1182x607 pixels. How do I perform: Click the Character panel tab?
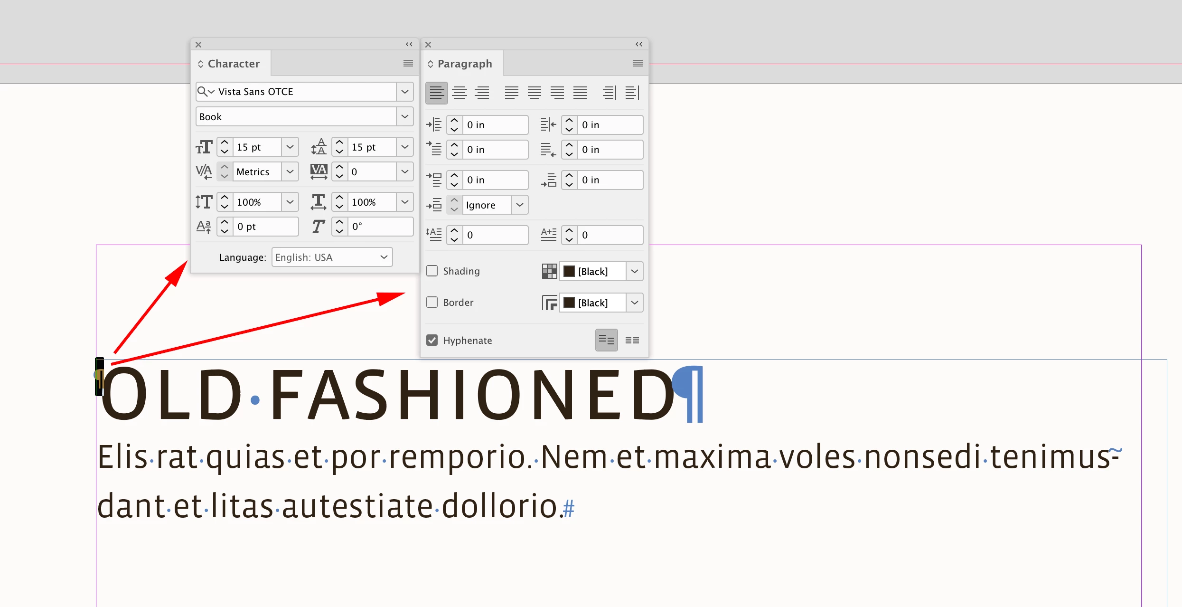233,64
